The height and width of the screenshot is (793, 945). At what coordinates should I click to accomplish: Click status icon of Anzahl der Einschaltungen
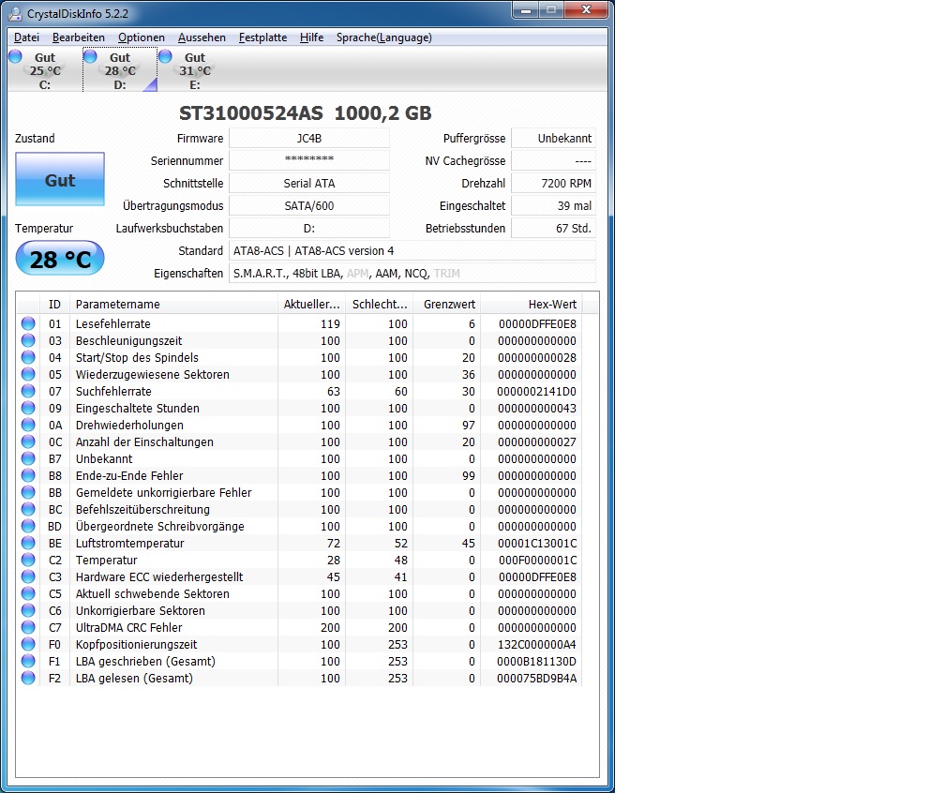pos(28,441)
